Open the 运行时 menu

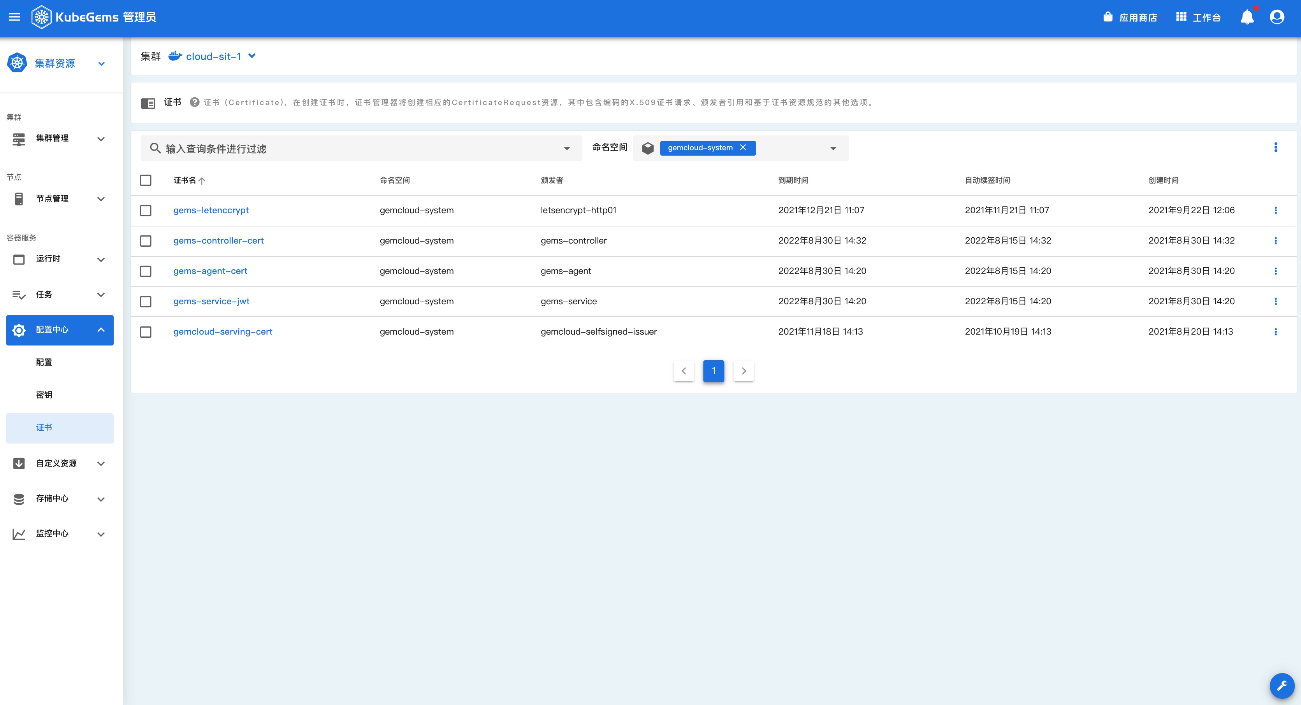[60, 260]
